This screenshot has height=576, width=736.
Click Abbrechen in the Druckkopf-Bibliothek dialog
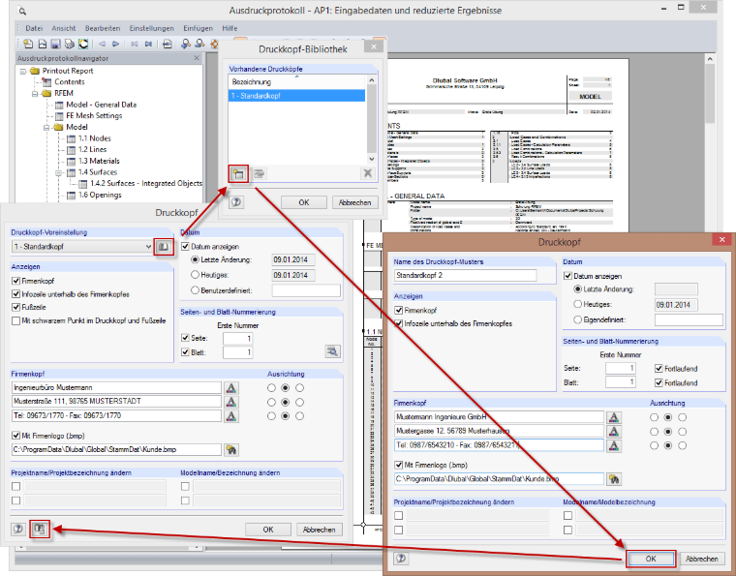point(354,202)
